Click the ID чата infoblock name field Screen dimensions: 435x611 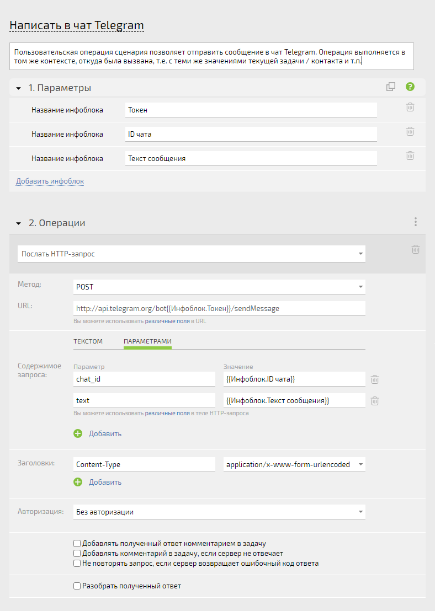[x=251, y=134]
